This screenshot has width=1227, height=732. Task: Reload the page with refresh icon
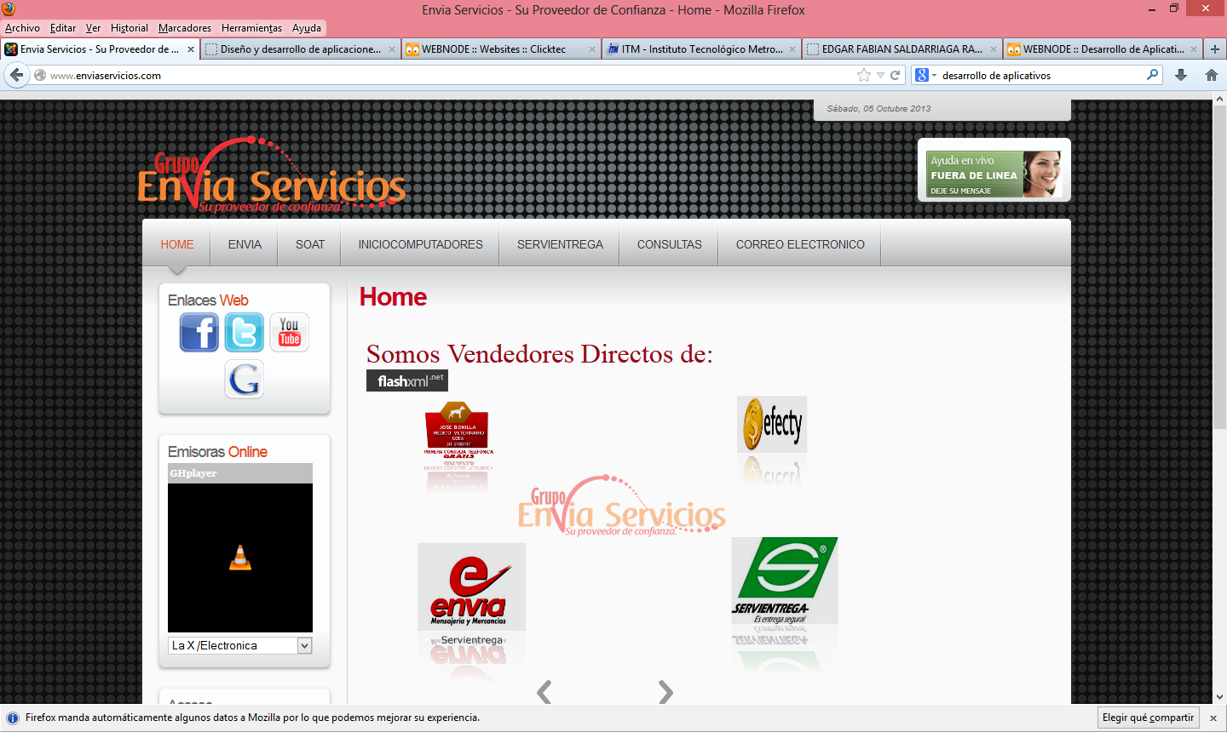pyautogui.click(x=896, y=75)
